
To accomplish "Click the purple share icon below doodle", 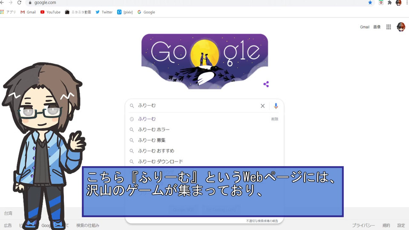I will pyautogui.click(x=266, y=84).
